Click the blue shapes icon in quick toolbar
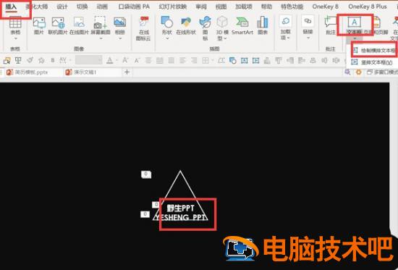The image size is (398, 270). tap(232, 61)
